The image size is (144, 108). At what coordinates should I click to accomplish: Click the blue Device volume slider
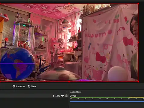pyautogui.click(x=107, y=101)
